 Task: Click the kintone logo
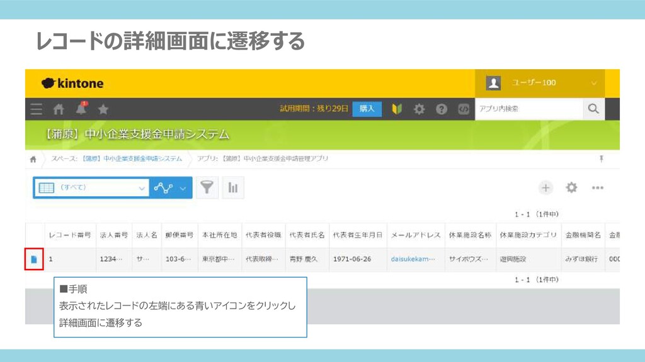[x=72, y=84]
